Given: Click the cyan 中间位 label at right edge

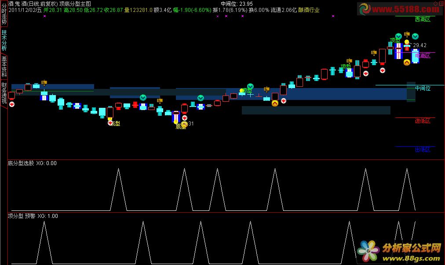Looking at the screenshot, I should 423,88.
